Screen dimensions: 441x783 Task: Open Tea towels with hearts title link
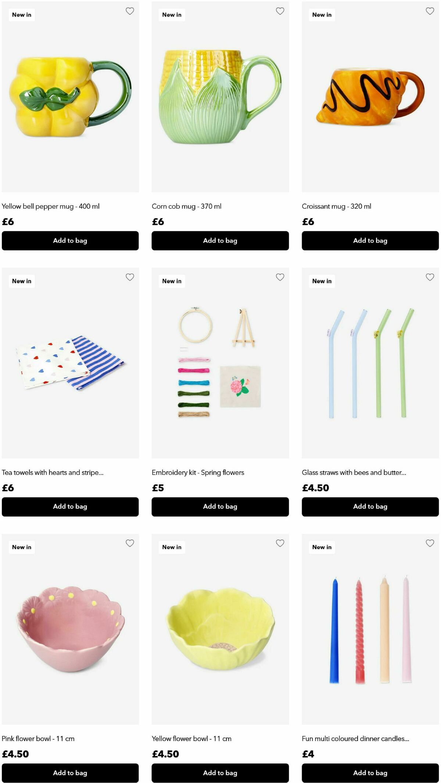[53, 472]
